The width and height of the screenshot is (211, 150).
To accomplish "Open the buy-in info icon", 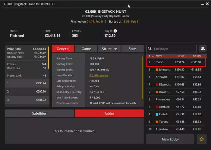I will point(115,31).
